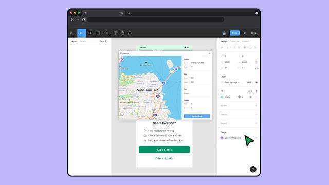The width and height of the screenshot is (329, 185).
Task: Click the Align right icon
Action: (x=233, y=48)
